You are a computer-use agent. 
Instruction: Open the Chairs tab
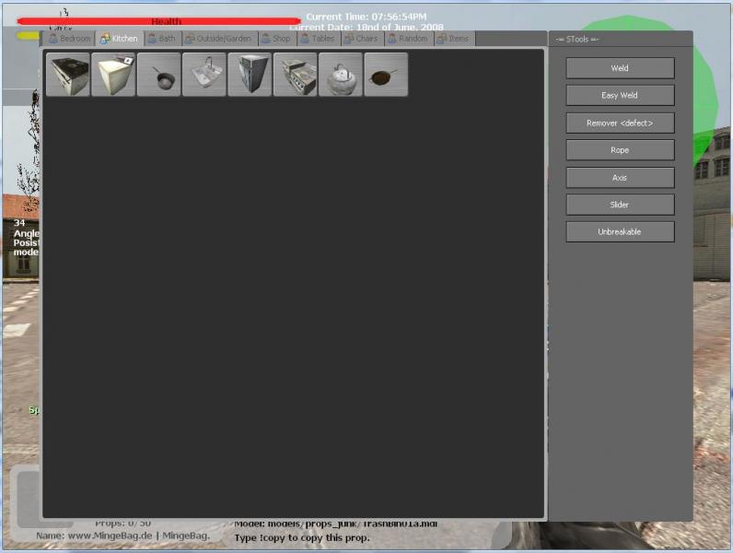(x=362, y=39)
